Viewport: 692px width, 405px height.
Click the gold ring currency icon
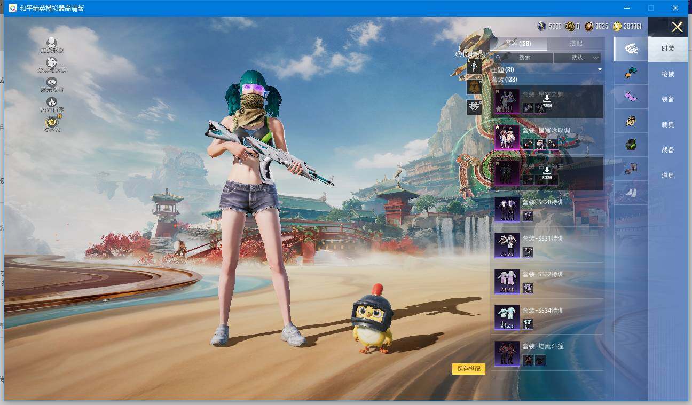[570, 26]
